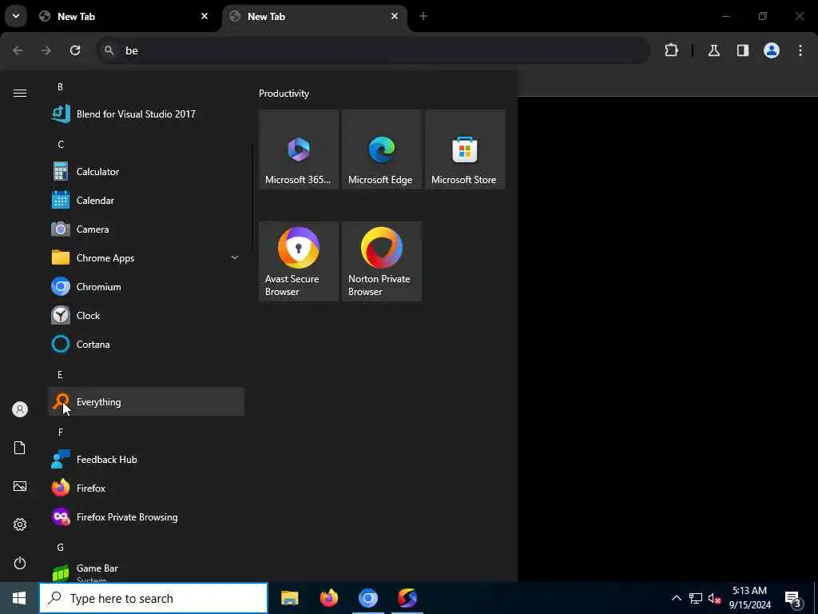Open the Power options button
Image resolution: width=818 pixels, height=614 pixels.
point(20,563)
